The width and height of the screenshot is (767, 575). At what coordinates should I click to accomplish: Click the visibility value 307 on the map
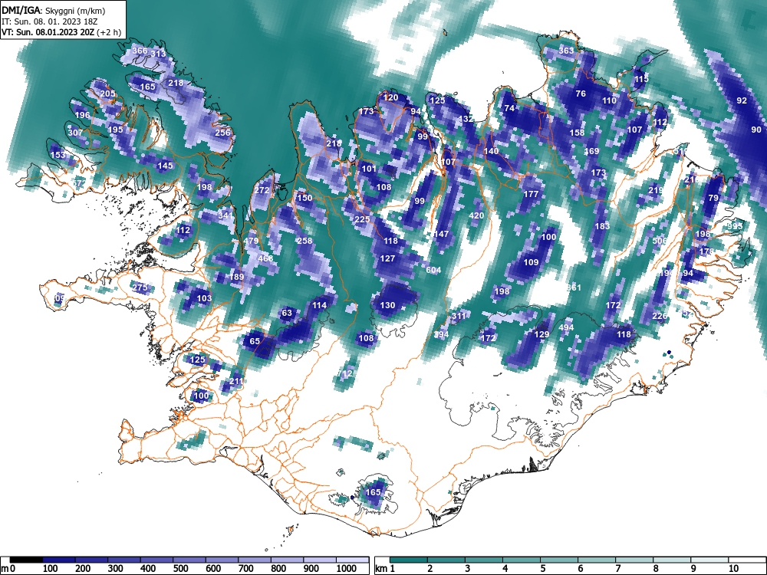(x=75, y=133)
